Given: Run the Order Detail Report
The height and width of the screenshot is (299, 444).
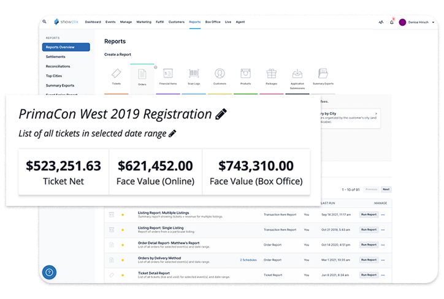Looking at the screenshot, I should [369, 245].
